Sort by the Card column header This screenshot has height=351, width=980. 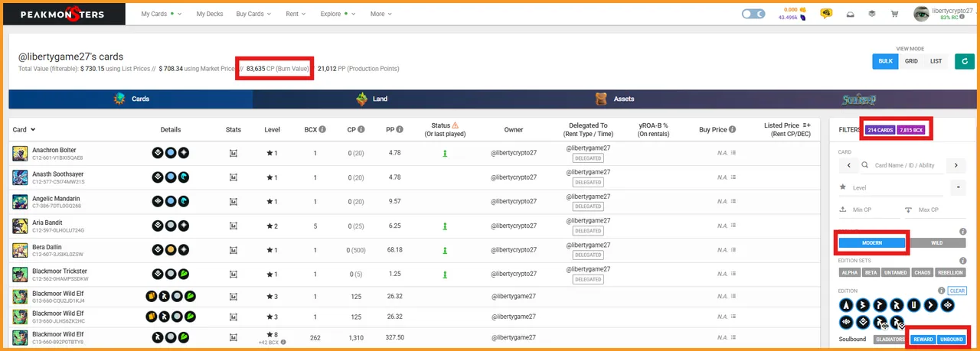click(x=24, y=129)
